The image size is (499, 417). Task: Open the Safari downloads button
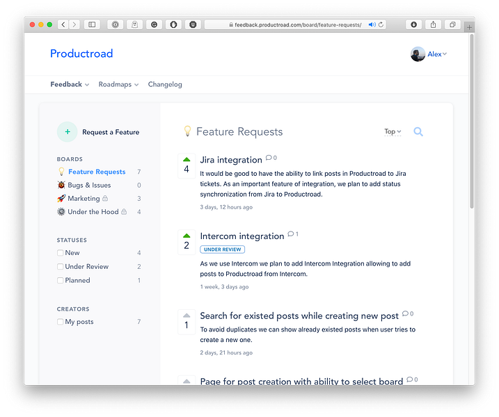tap(413, 24)
